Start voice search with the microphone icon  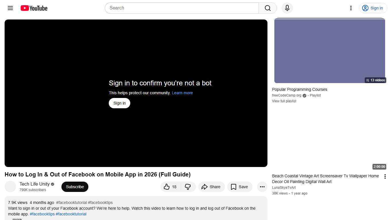(287, 8)
